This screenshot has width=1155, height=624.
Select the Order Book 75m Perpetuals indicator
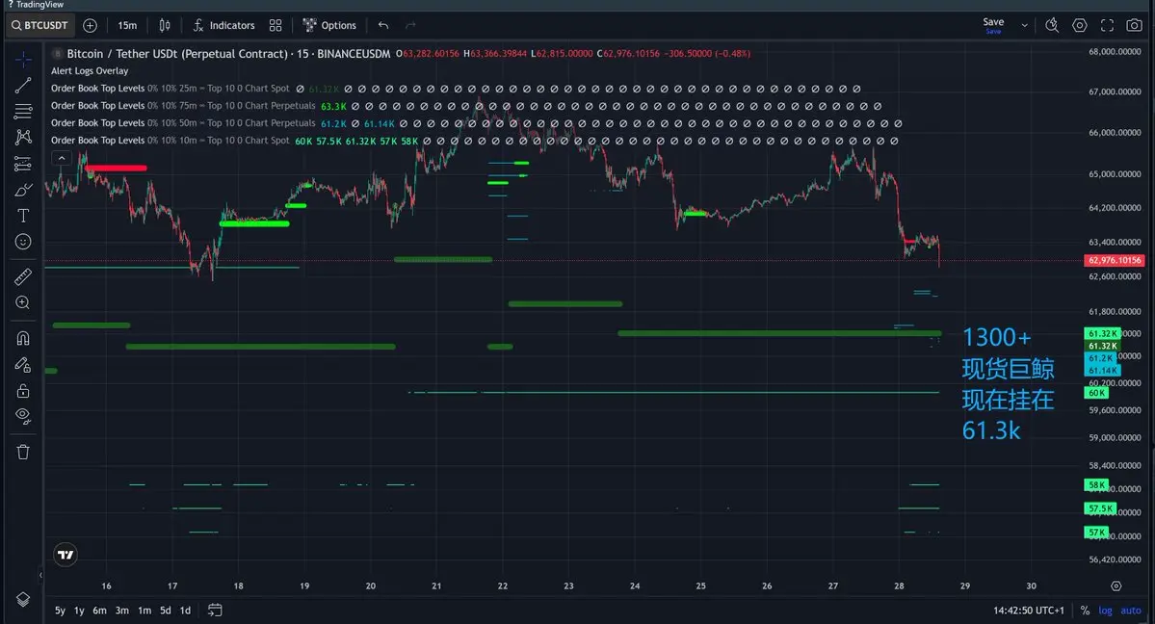coord(183,105)
